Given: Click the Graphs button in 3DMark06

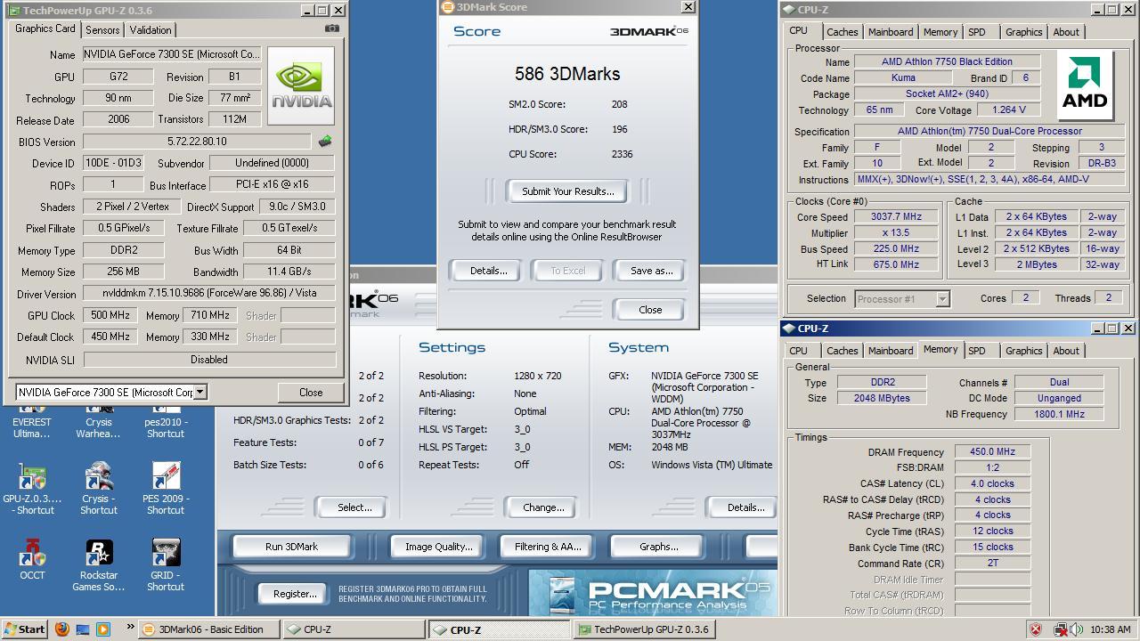Looking at the screenshot, I should 658,547.
